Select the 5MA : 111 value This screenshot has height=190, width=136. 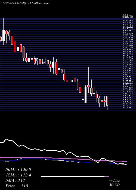pyautogui.click(x=15, y=180)
